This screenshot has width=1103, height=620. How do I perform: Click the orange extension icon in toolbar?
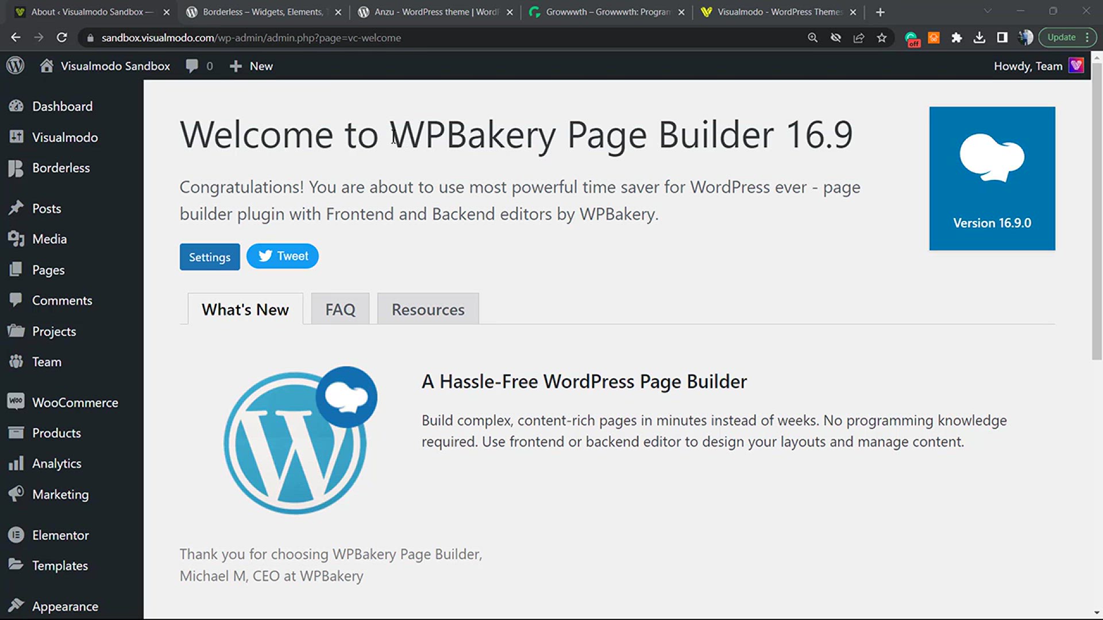(934, 37)
